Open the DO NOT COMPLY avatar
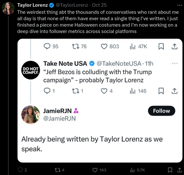Viewport: 184px width, 175px height. pyautogui.click(x=31, y=70)
